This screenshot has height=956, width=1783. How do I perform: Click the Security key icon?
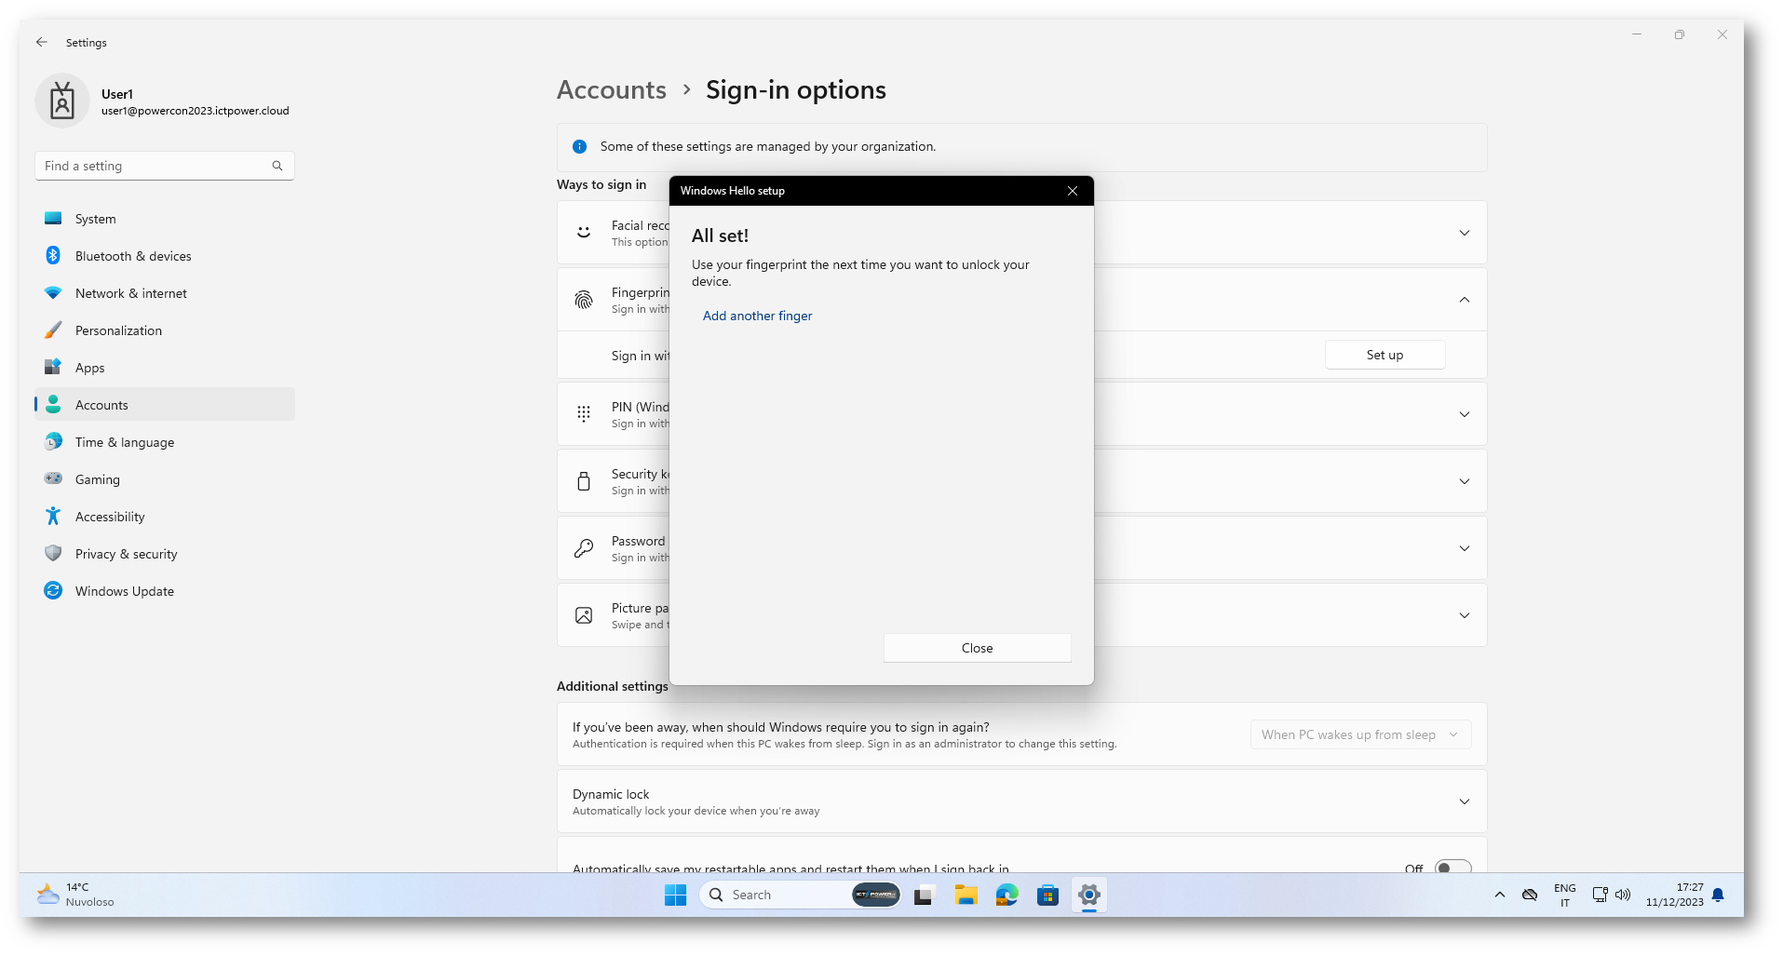584,481
